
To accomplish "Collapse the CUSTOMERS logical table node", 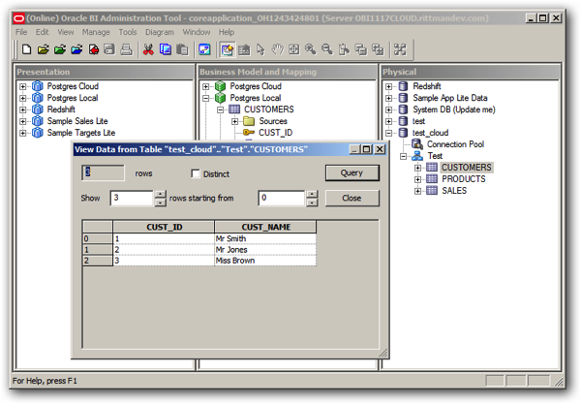I will pyautogui.click(x=221, y=109).
